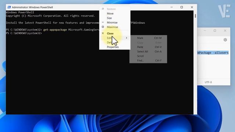Minimize the PowerShell window
Screen dimensions: 235x132
point(171,7)
